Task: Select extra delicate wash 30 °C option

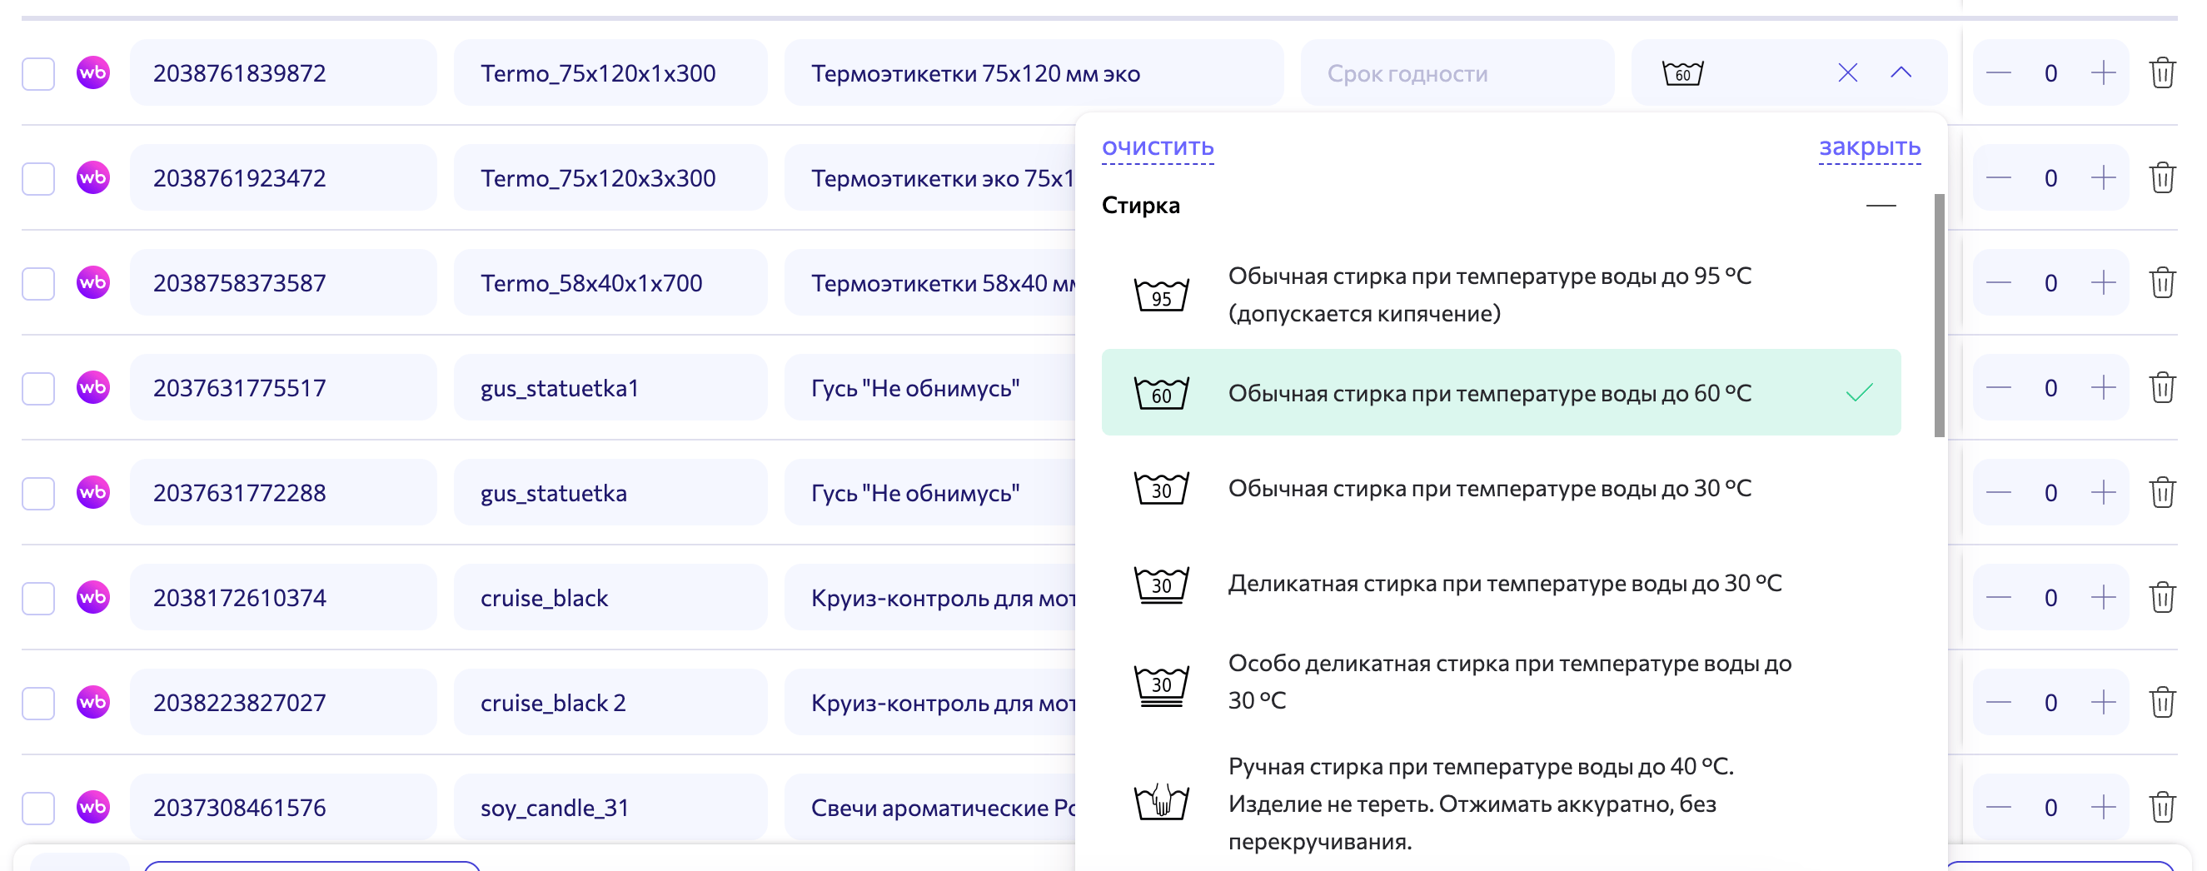Action: coord(1501,683)
